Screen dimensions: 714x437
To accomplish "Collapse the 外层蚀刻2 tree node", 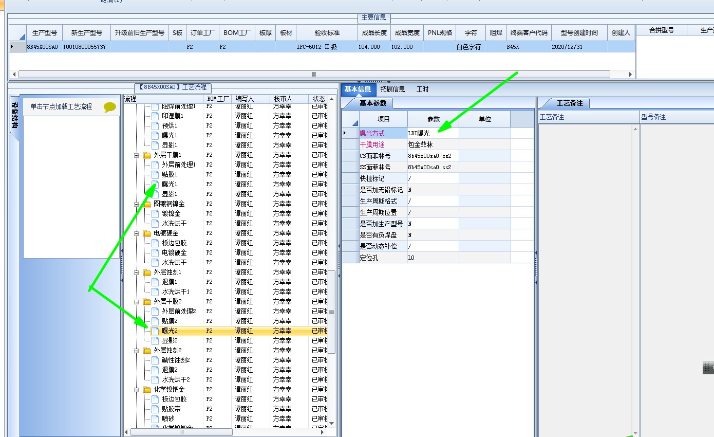I will 137,350.
